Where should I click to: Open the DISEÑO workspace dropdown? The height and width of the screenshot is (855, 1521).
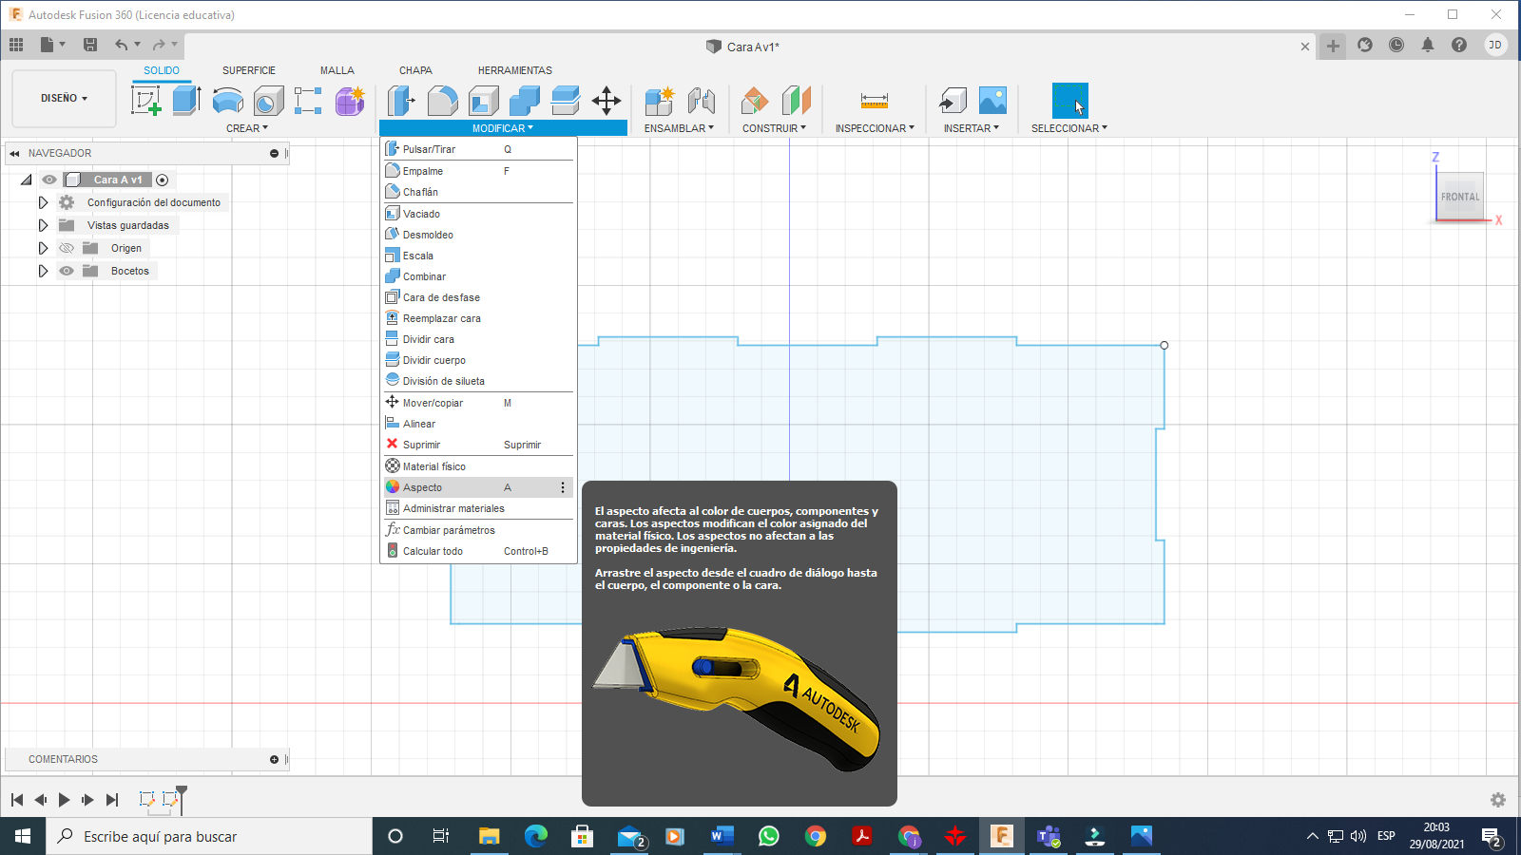pyautogui.click(x=64, y=98)
